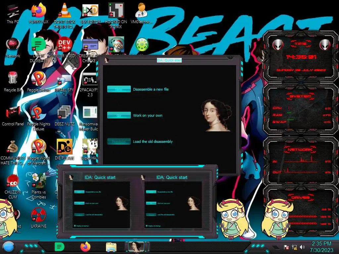The height and width of the screenshot is (254, 339).
Task: Open the taskbar clock showing 2:35 PM
Action: (x=321, y=247)
